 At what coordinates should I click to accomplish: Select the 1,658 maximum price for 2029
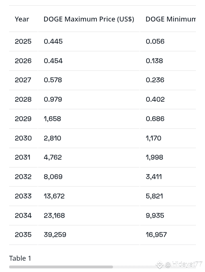click(x=52, y=119)
